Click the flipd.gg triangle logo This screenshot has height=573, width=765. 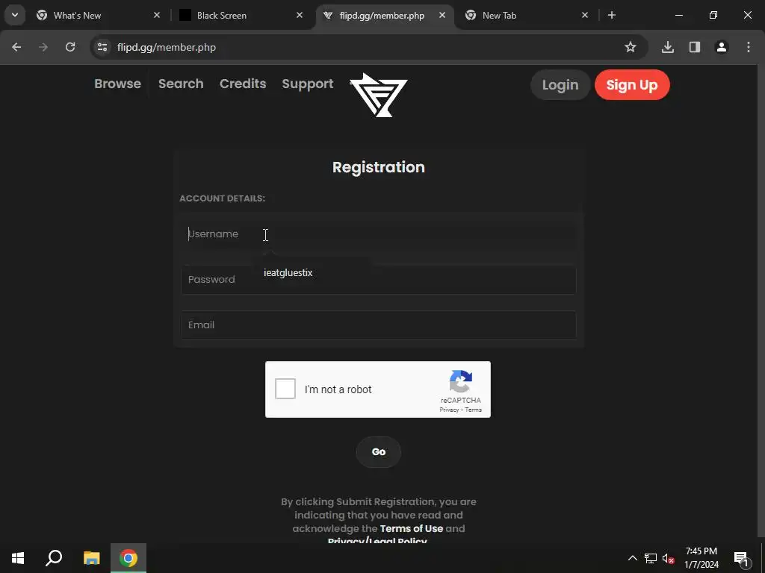(x=379, y=95)
